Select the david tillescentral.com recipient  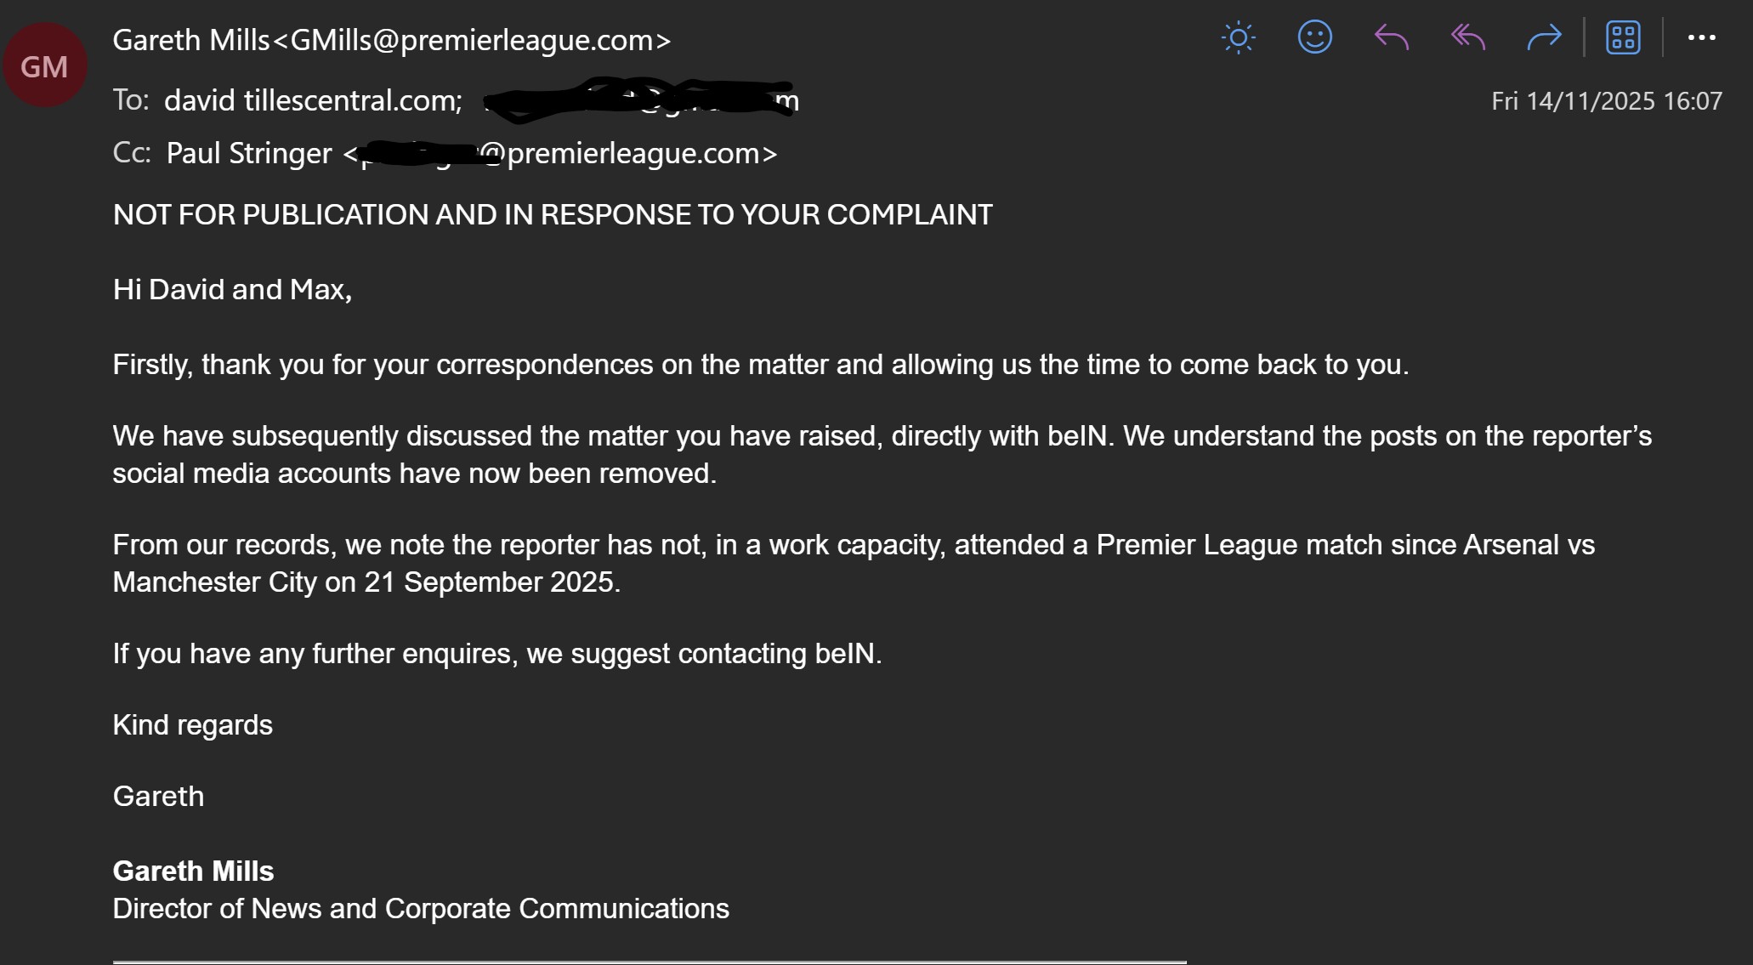[x=312, y=100]
